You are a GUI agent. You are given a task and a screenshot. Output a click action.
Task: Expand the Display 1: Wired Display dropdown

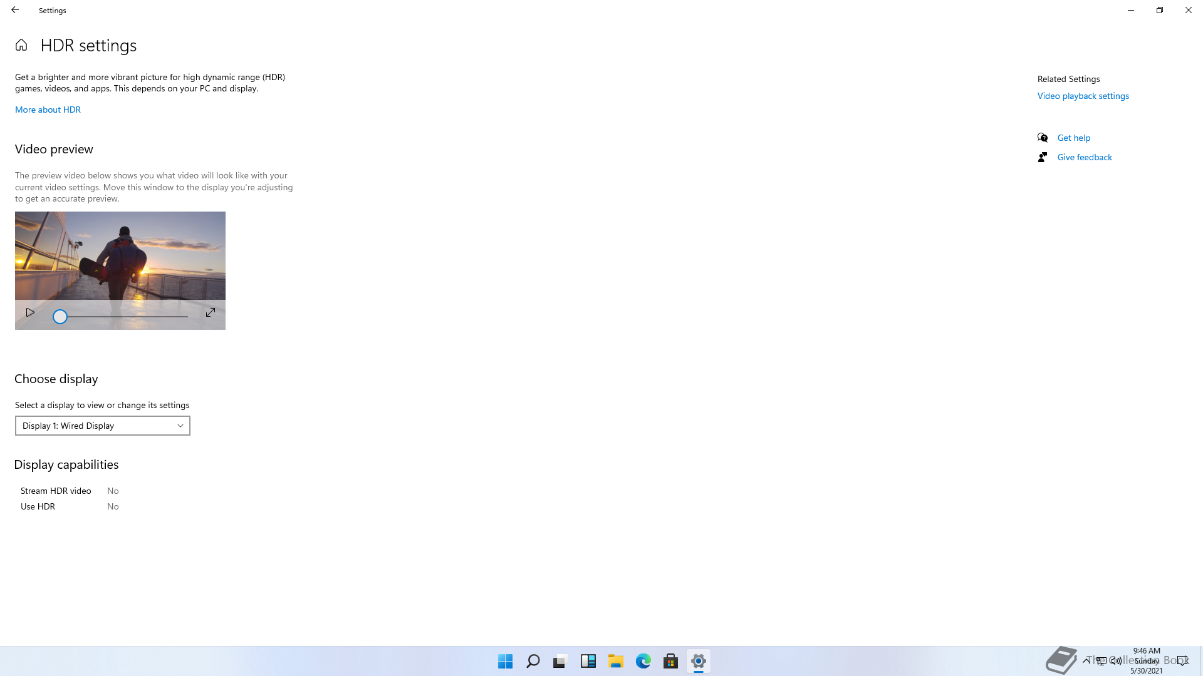coord(103,426)
